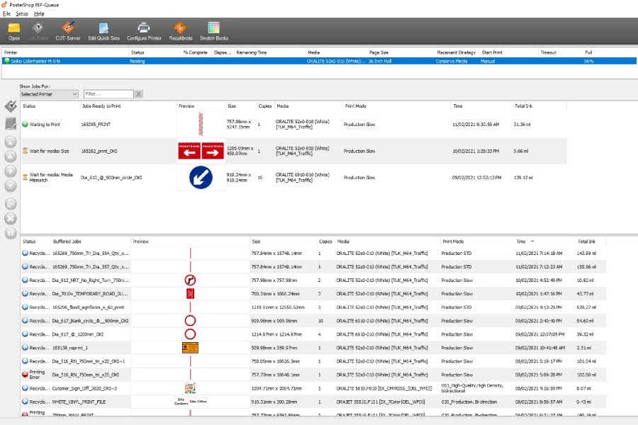Open Swatch Books

click(214, 31)
